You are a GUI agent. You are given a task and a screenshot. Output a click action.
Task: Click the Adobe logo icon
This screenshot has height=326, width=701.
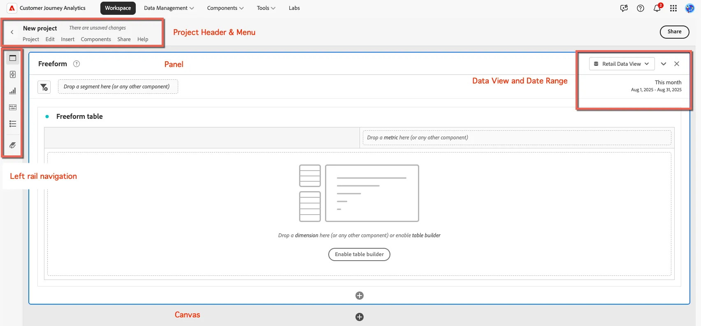[x=12, y=8]
